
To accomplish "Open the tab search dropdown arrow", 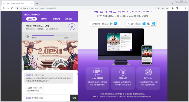I will click(173, 4).
